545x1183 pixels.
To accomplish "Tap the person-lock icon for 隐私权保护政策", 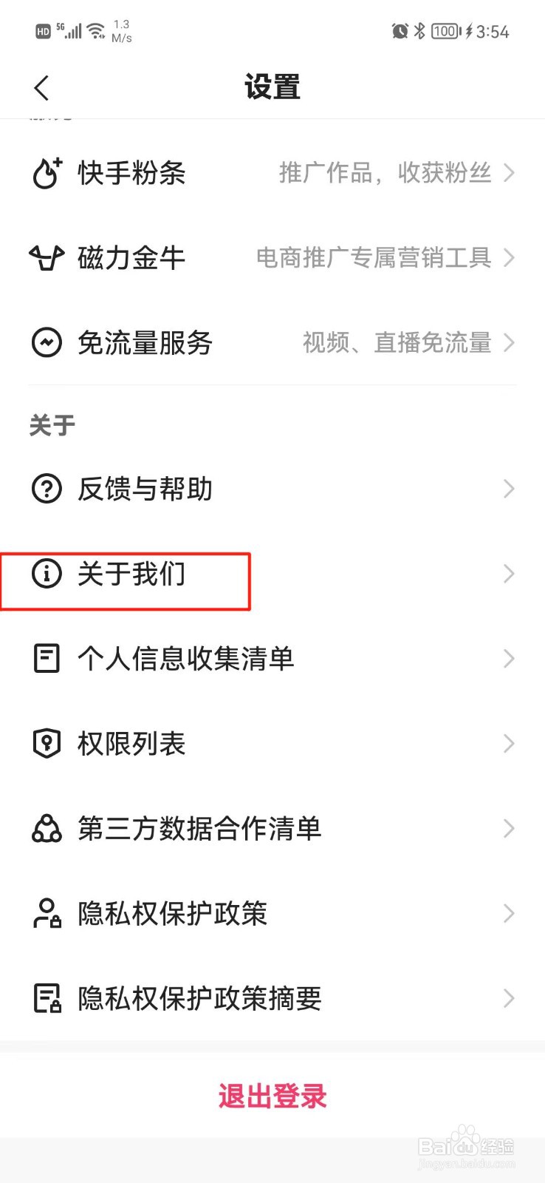I will [x=47, y=913].
